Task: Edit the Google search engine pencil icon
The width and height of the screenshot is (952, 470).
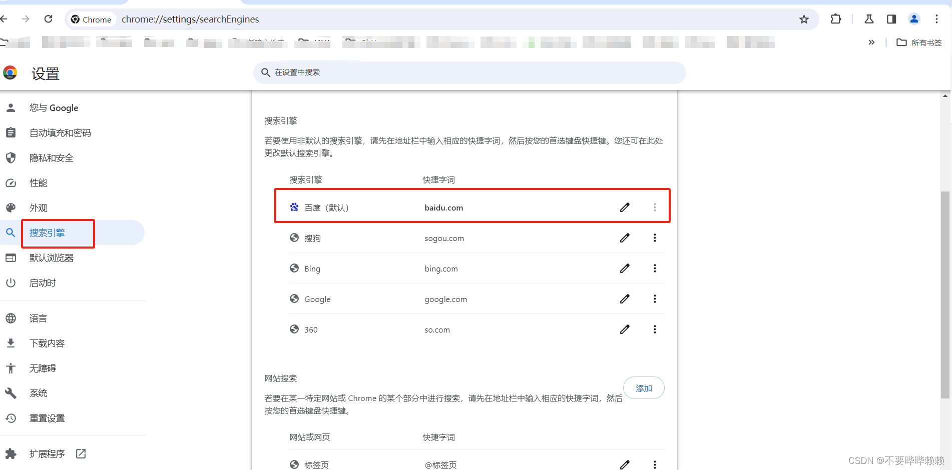Action: click(x=625, y=298)
